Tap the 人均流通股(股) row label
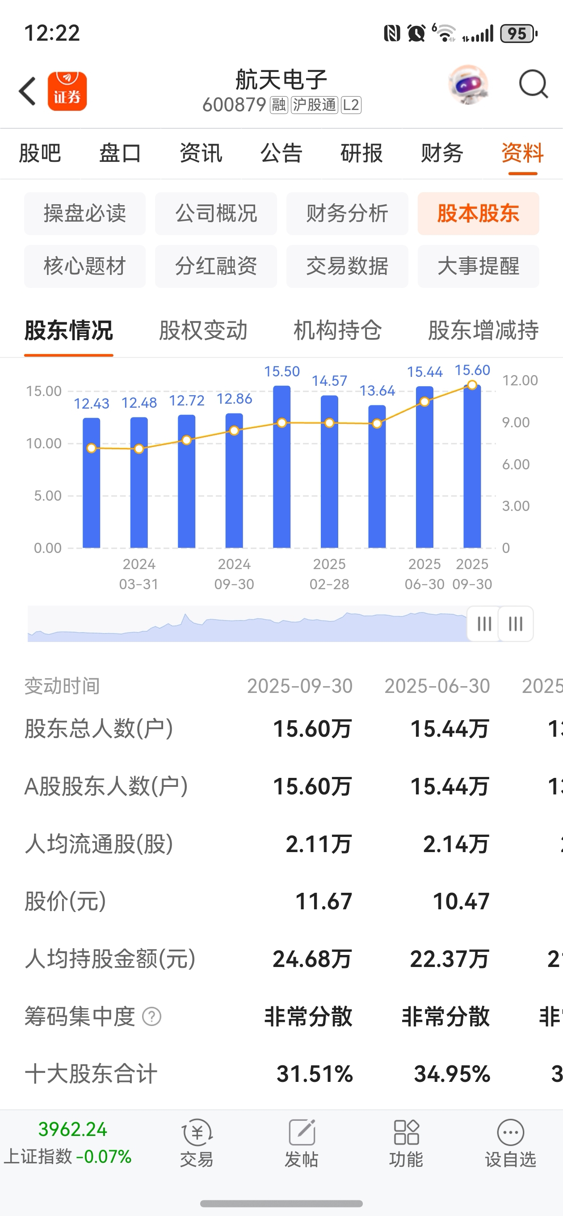The height and width of the screenshot is (1216, 563). coord(99,844)
